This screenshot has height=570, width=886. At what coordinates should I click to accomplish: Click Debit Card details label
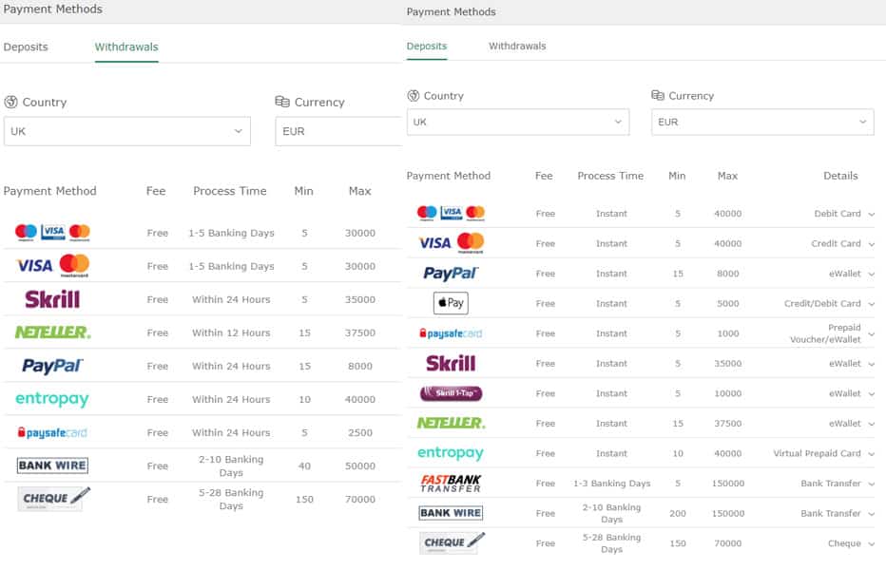838,214
